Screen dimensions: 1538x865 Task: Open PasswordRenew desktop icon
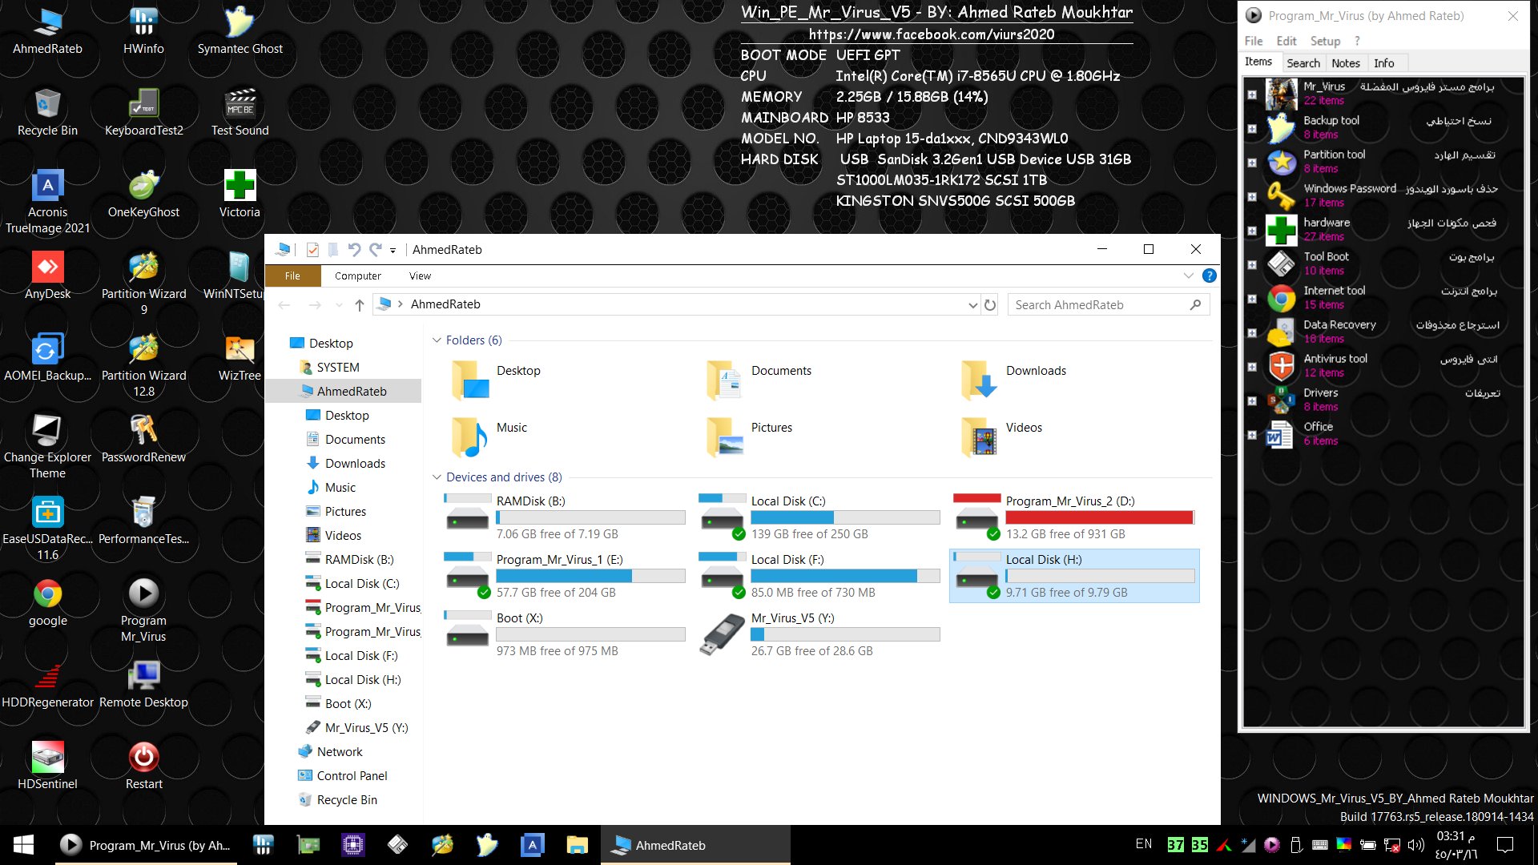coord(143,440)
